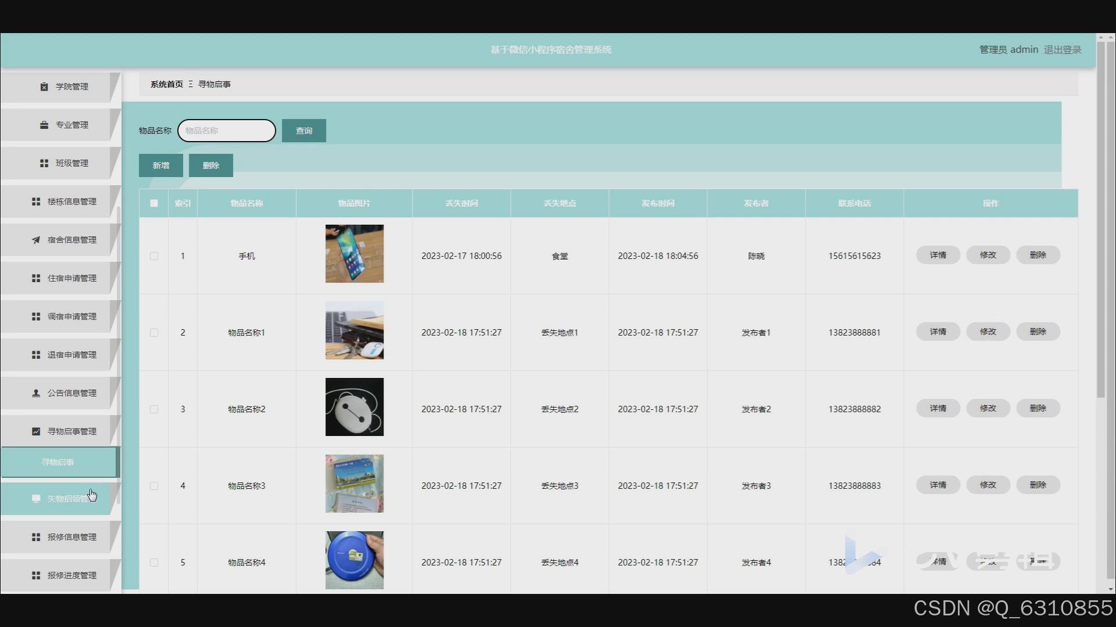The height and width of the screenshot is (627, 1116).
Task: Click the chart icon beside 寻物启事管理
Action: 36,431
